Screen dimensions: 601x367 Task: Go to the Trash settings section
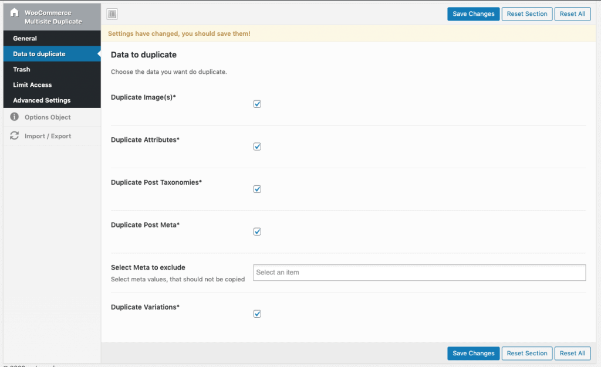[x=22, y=69]
